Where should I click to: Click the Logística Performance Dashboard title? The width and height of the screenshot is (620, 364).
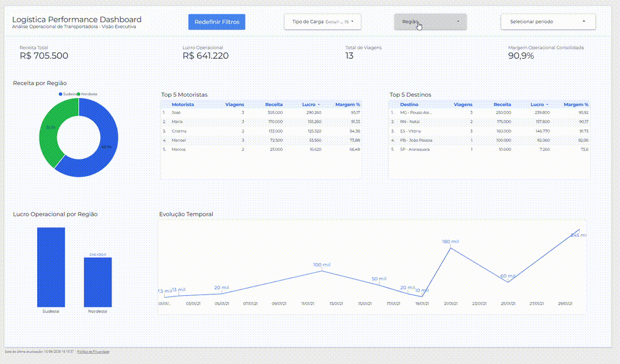(77, 19)
